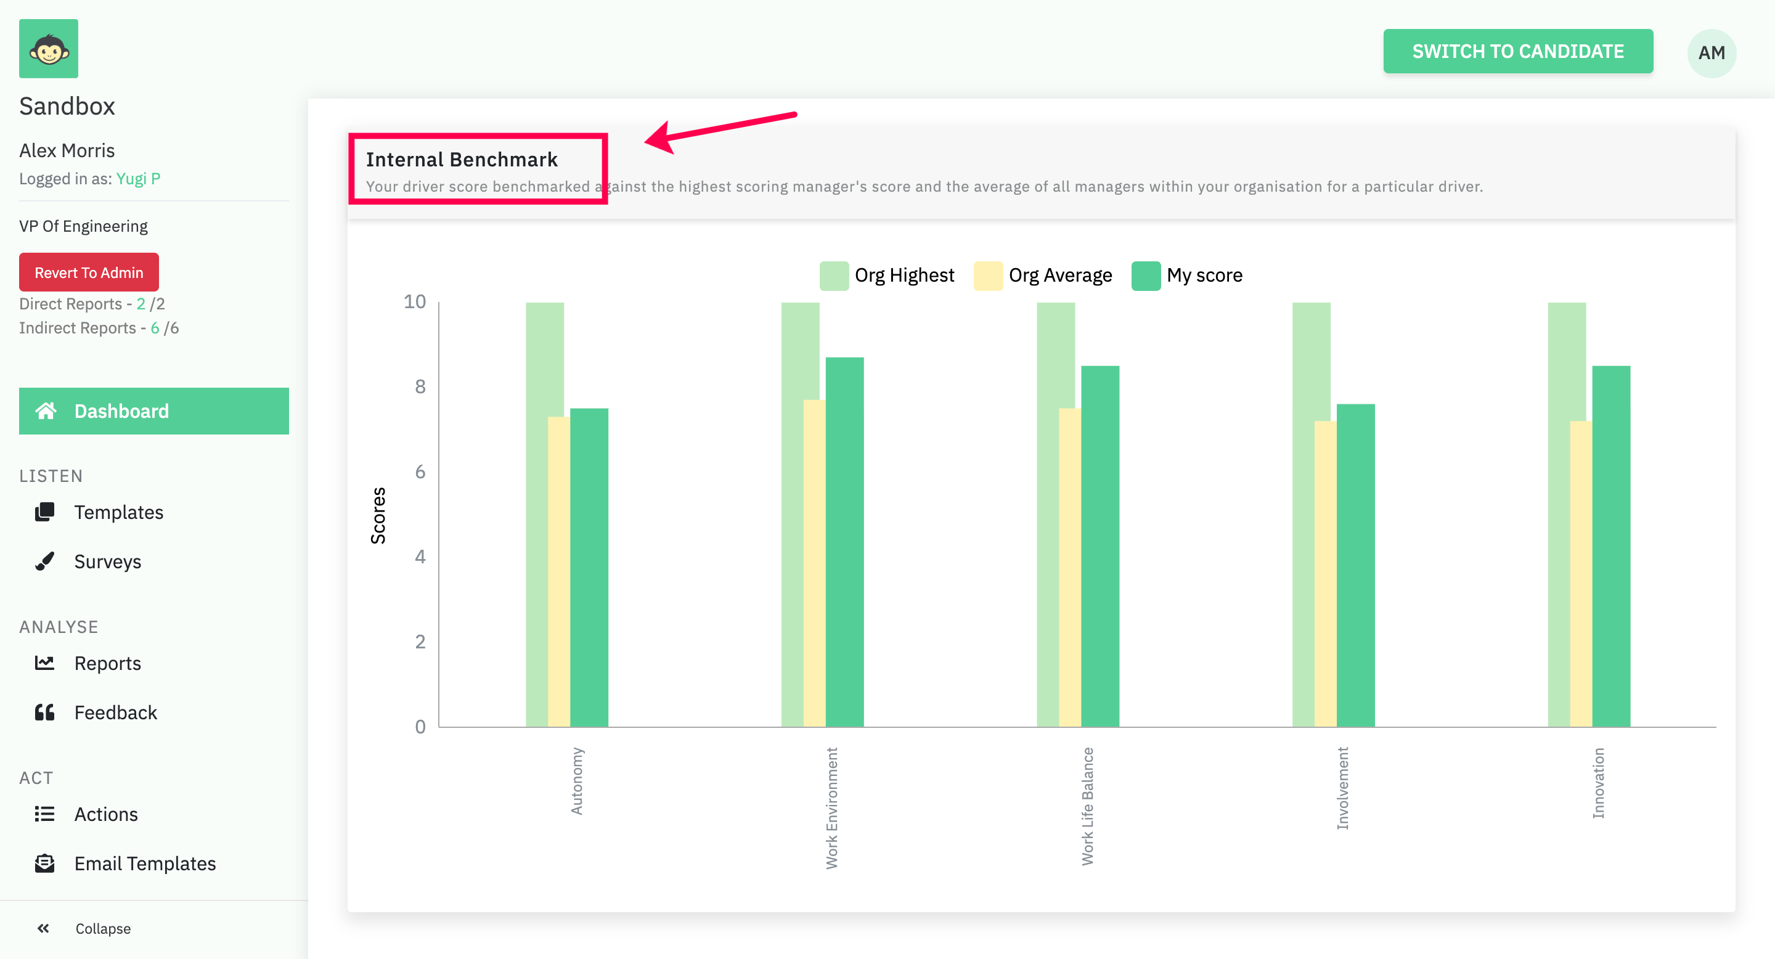Open the Surveys menu item
Viewport: 1775px width, 959px height.
point(107,561)
